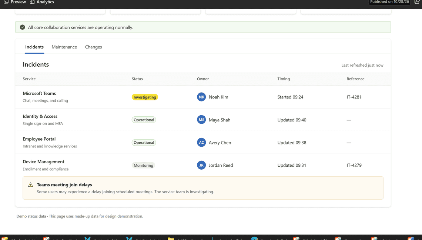Click the Service column header

[x=29, y=79]
